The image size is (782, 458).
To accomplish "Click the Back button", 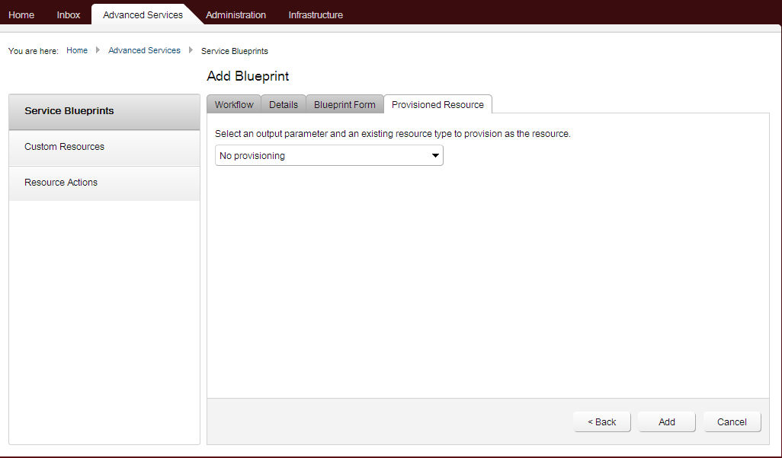I will coord(601,421).
